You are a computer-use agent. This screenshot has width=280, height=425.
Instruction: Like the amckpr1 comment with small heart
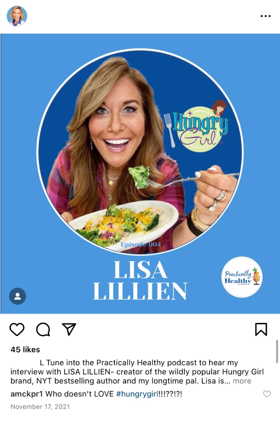[x=267, y=394]
